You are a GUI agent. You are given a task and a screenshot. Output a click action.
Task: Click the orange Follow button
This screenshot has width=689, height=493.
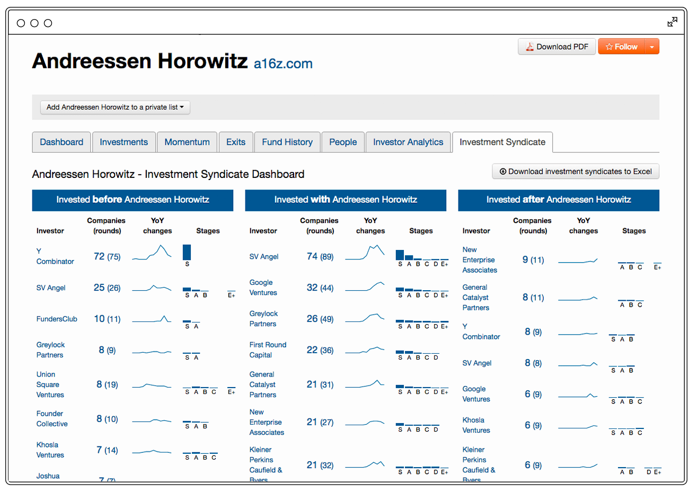tap(622, 47)
